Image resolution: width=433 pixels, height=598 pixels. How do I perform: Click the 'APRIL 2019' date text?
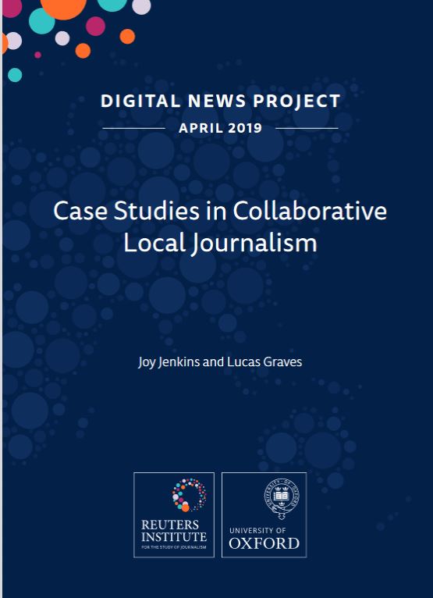click(x=220, y=129)
